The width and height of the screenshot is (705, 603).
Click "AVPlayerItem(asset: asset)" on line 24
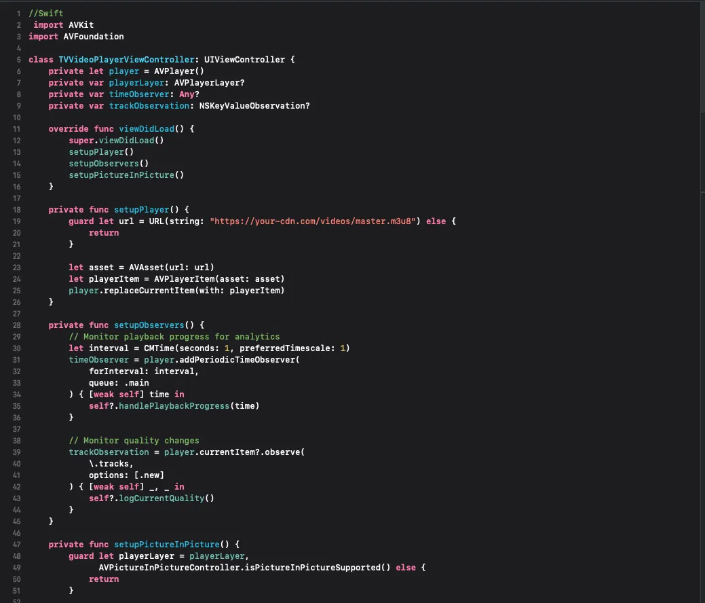pos(219,279)
